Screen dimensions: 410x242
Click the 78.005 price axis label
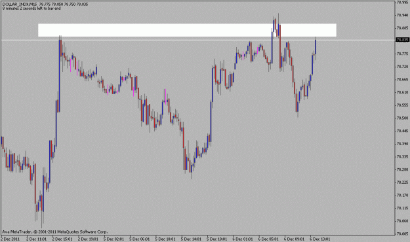click(x=402, y=233)
